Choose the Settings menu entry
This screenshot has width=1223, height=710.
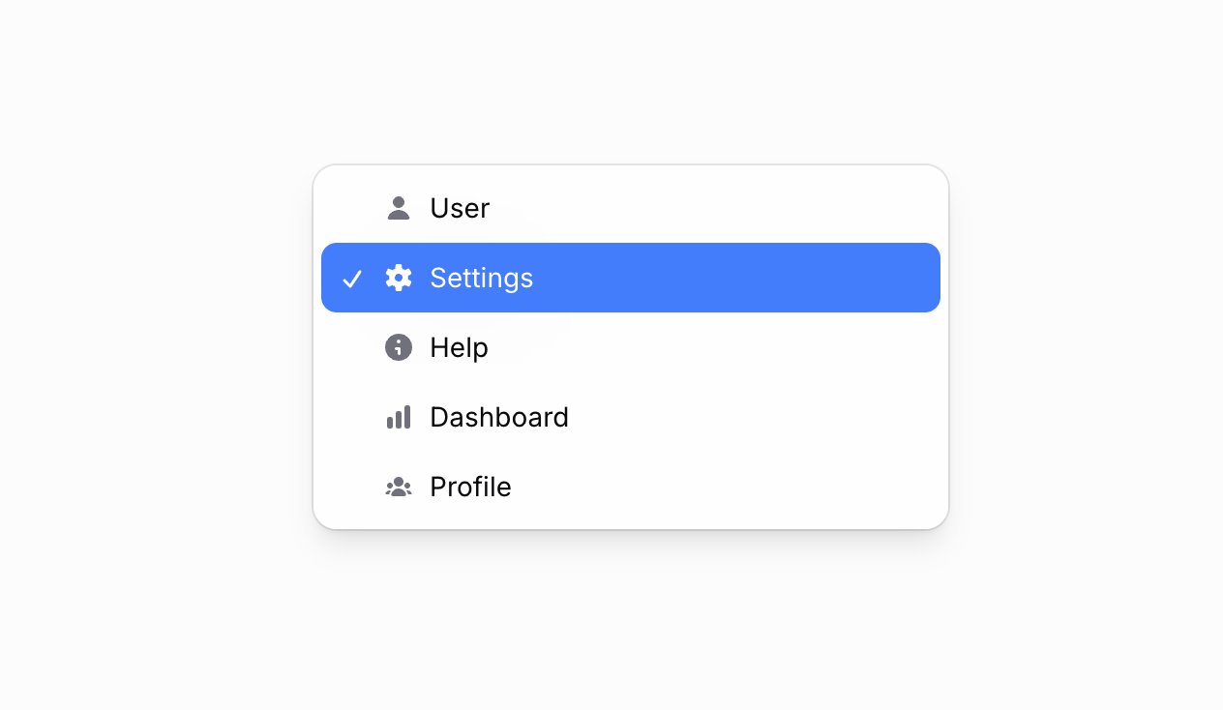pyautogui.click(x=631, y=278)
